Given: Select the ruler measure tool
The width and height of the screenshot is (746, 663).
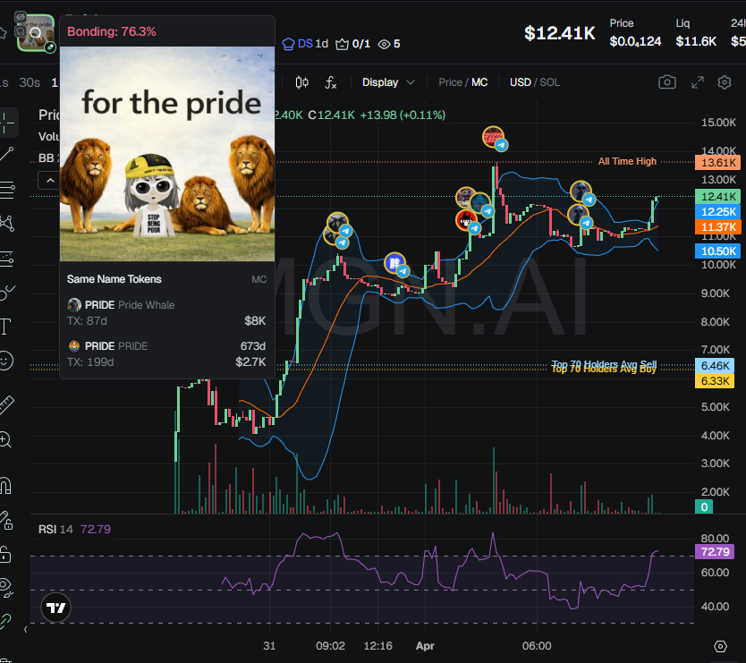Looking at the screenshot, I should click(x=6, y=404).
